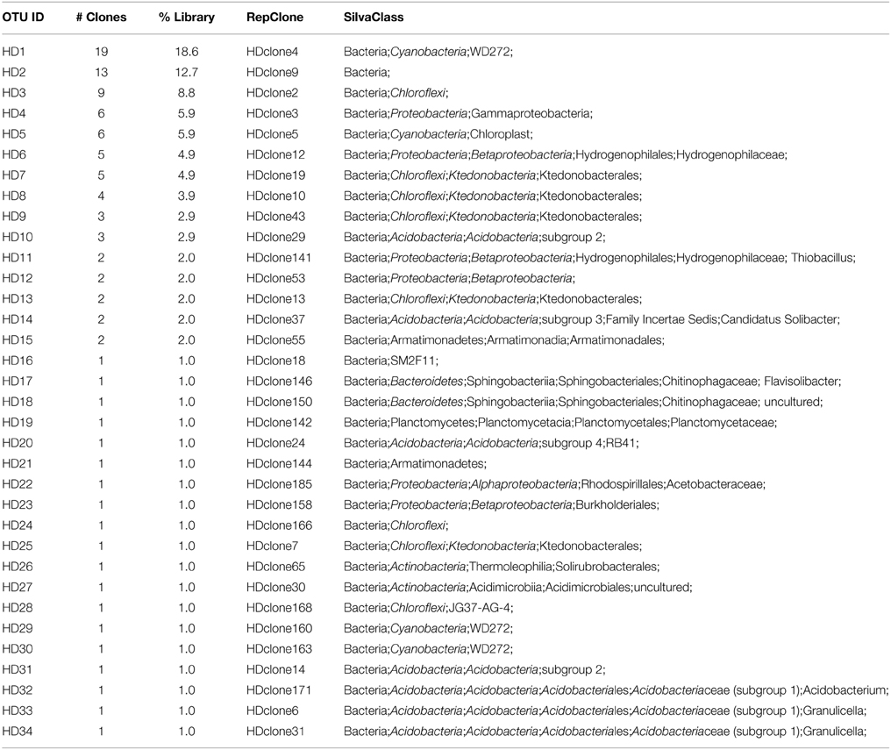Select the Bacteria;SM2F11 classification
The width and height of the screenshot is (891, 750).
coord(390,361)
